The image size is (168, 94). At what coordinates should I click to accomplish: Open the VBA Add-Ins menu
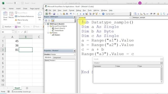tap(96, 10)
